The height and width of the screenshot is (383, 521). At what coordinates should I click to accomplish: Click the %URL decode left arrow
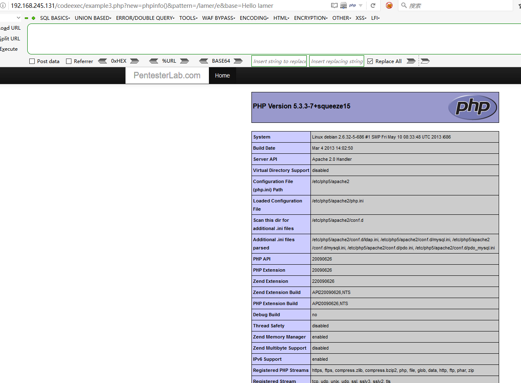(x=154, y=61)
